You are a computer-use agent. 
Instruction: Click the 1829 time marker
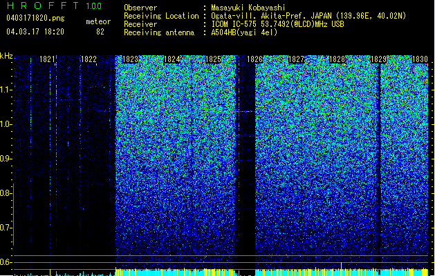[x=379, y=59]
